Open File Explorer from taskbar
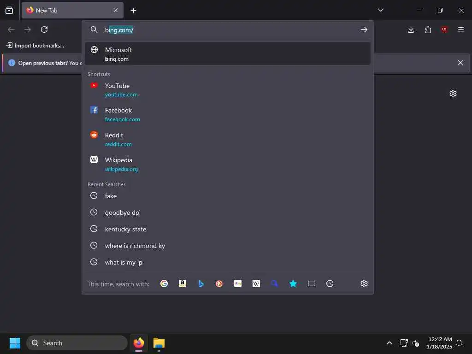 pos(159,343)
